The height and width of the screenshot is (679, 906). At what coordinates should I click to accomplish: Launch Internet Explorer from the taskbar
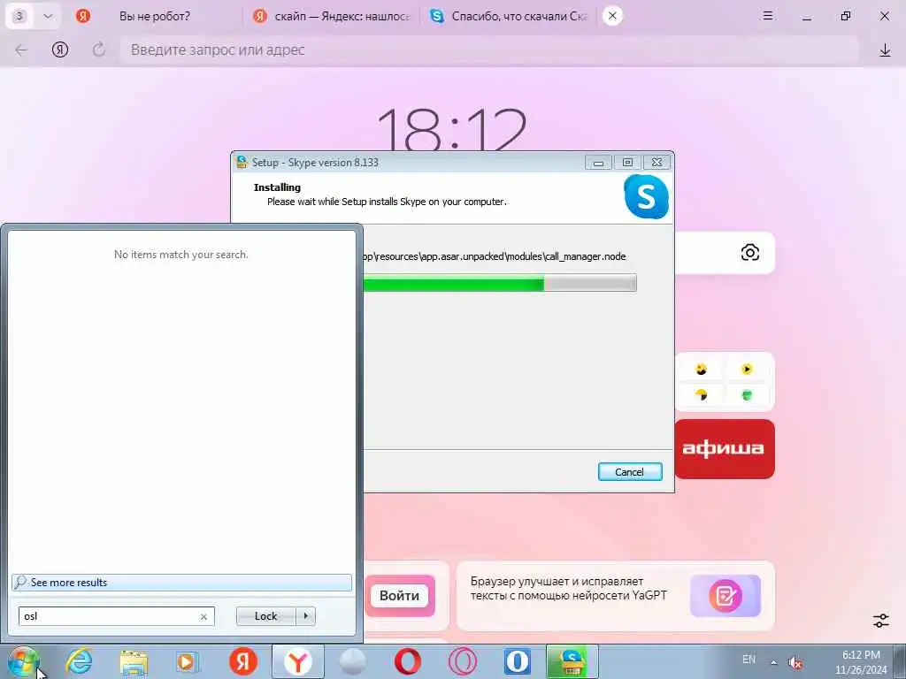79,661
